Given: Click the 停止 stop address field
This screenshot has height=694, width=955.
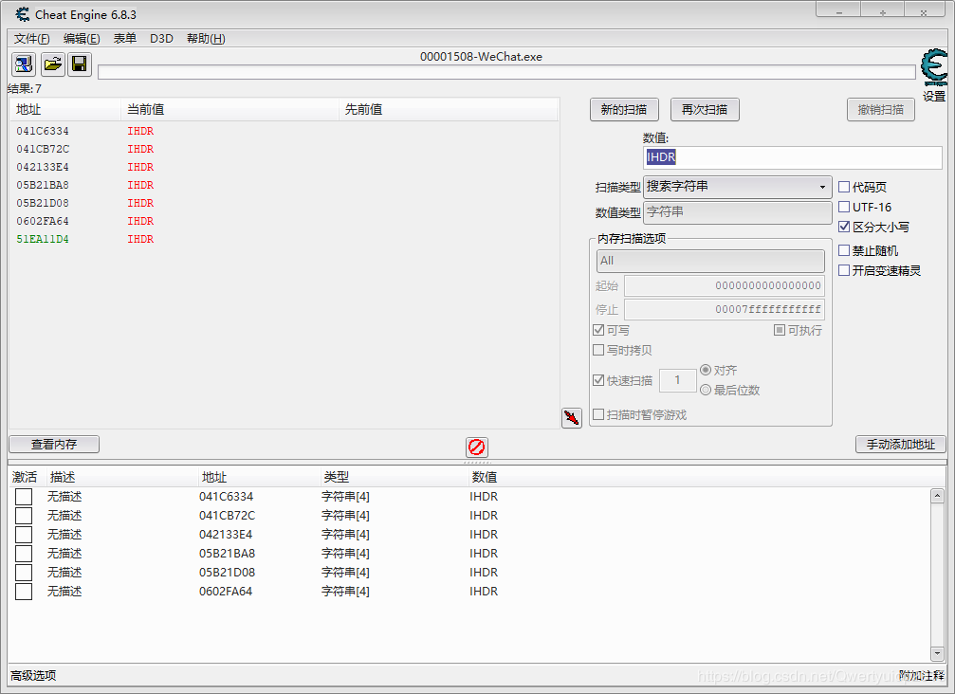Looking at the screenshot, I should click(x=725, y=309).
